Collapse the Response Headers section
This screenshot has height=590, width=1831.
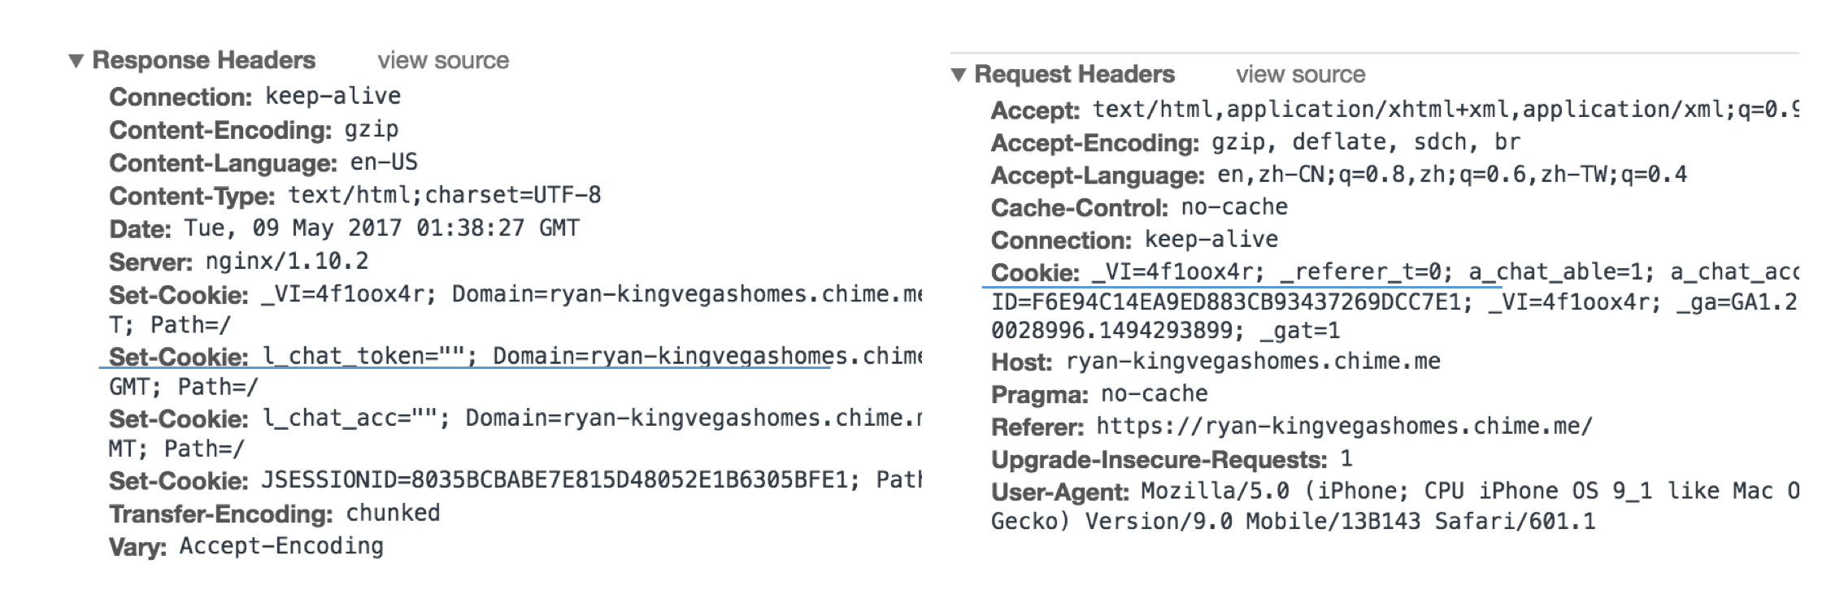[76, 61]
